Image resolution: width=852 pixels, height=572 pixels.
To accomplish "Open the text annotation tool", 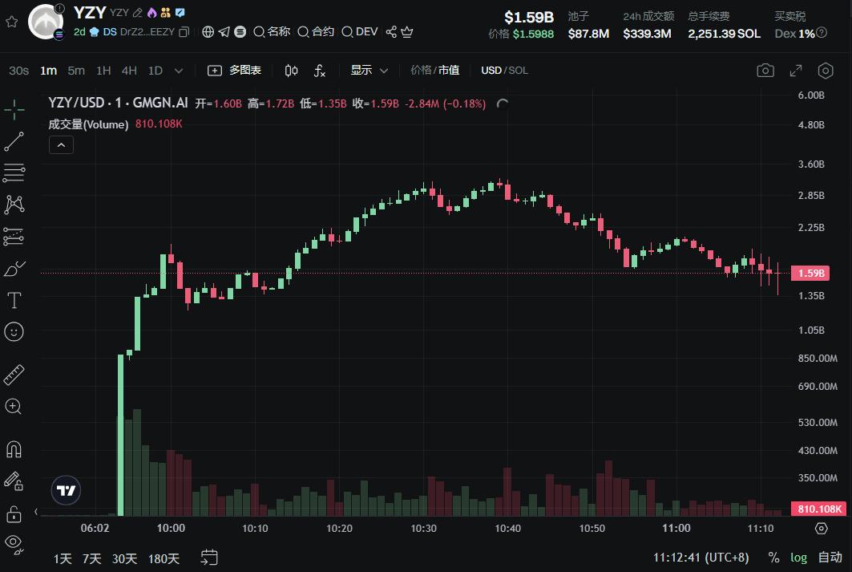I will (x=13, y=299).
